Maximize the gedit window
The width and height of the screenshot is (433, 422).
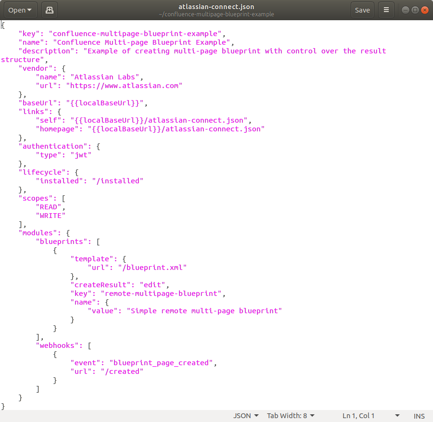click(x=415, y=10)
